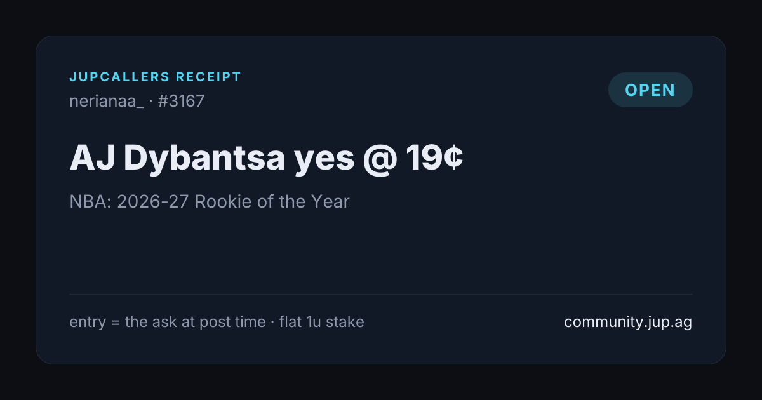Viewport: 762px width, 400px height.
Task: Click the word RECEIPT in the header
Action: click(209, 77)
